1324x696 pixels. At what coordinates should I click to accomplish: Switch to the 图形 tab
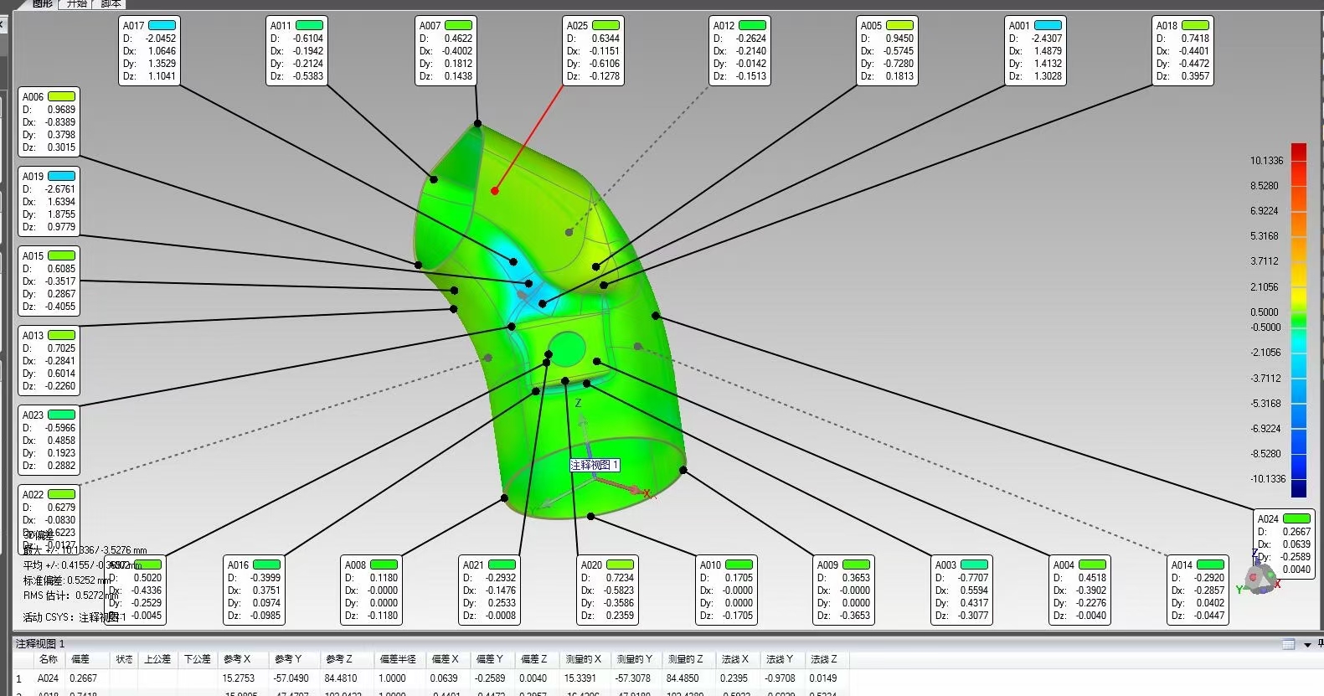[43, 3]
